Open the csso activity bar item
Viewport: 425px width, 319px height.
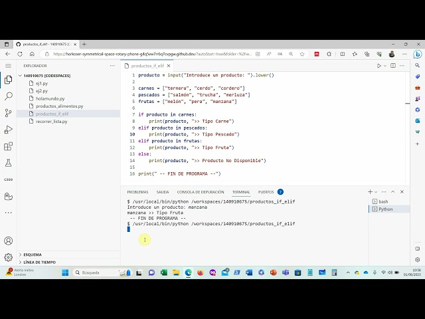tap(9, 179)
